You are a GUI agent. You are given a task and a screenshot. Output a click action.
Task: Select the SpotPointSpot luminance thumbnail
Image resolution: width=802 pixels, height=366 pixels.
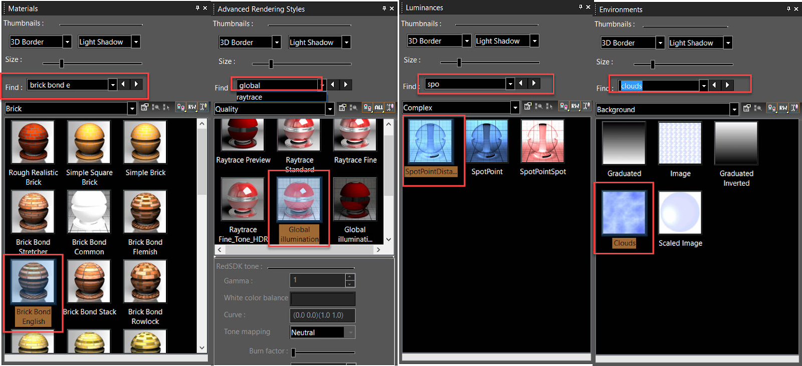pos(543,148)
